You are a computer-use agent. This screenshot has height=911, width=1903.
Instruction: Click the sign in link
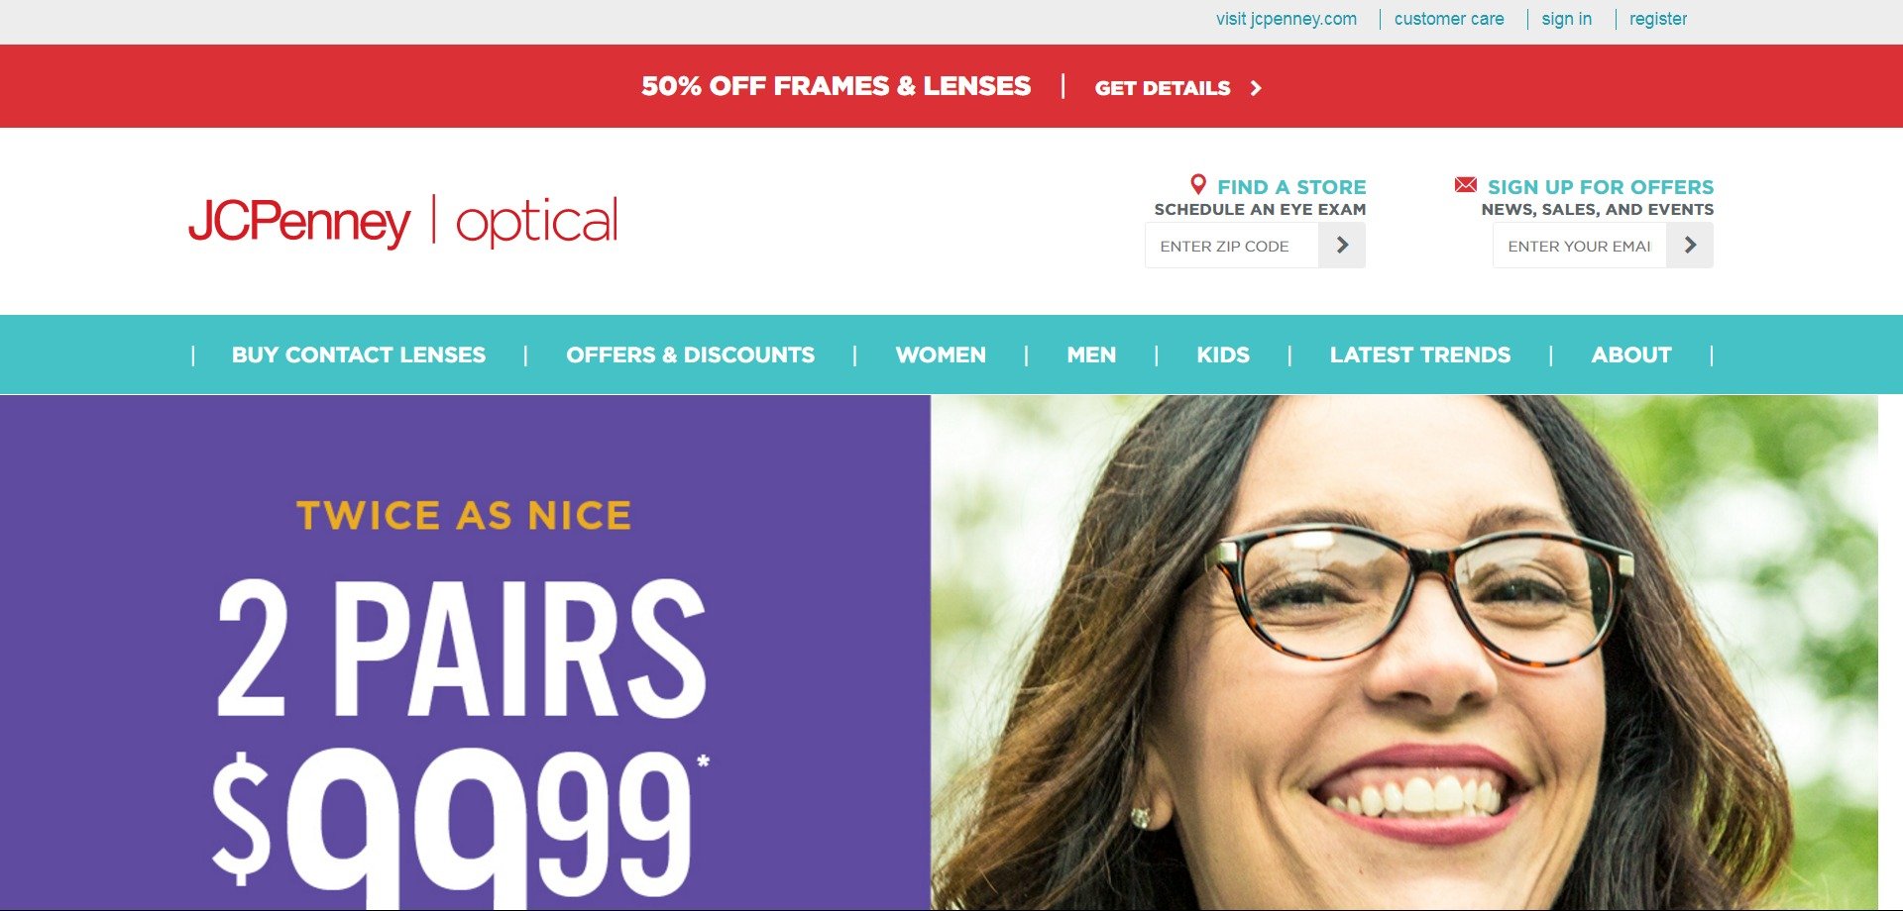[x=1567, y=19]
